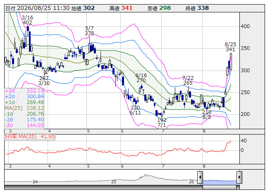Click the 40 value on deviation axis
The height and width of the screenshot is (194, 270).
(244, 141)
